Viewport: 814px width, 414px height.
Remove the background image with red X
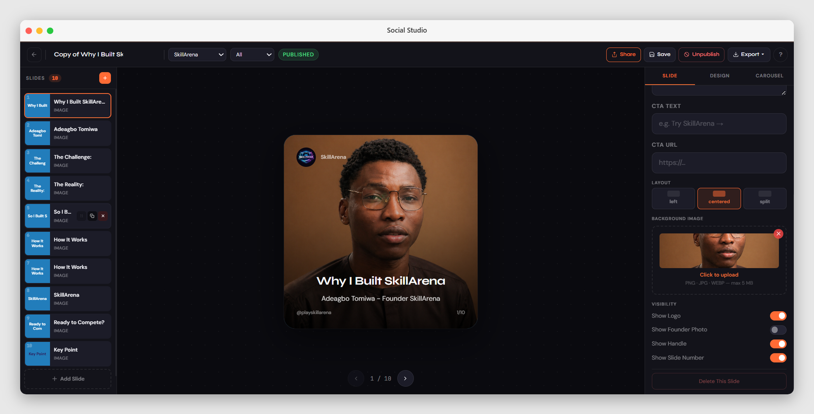[x=778, y=234]
